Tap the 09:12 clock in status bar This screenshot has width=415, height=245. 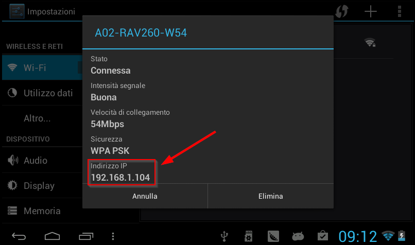(x=357, y=236)
